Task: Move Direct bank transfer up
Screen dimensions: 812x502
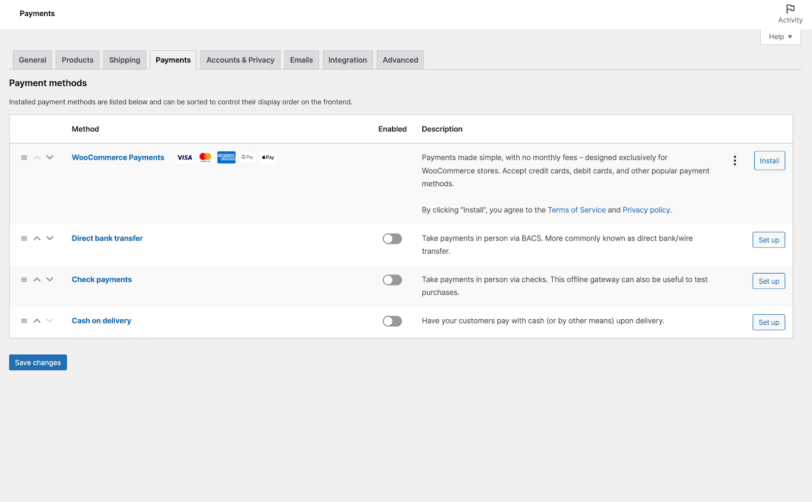Action: tap(37, 239)
